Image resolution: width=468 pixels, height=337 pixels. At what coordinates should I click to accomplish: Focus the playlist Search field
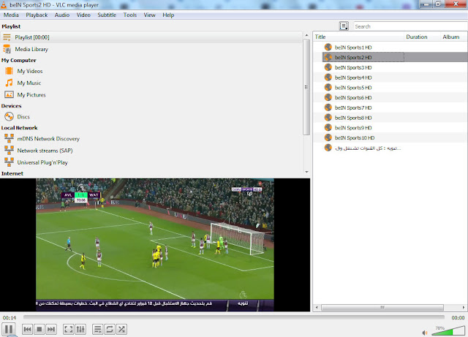pos(410,26)
